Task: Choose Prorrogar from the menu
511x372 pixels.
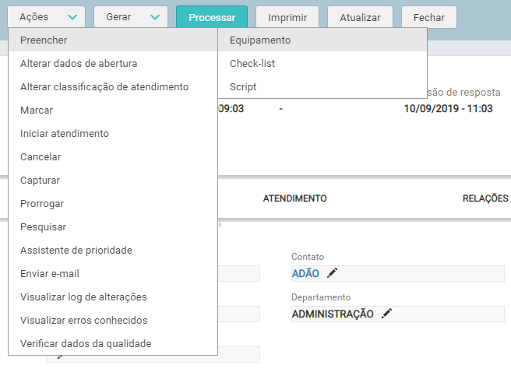Action: tap(113, 204)
